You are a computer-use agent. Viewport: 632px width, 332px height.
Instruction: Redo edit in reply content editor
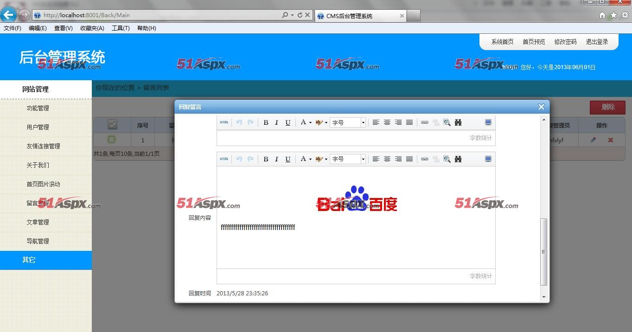250,159
